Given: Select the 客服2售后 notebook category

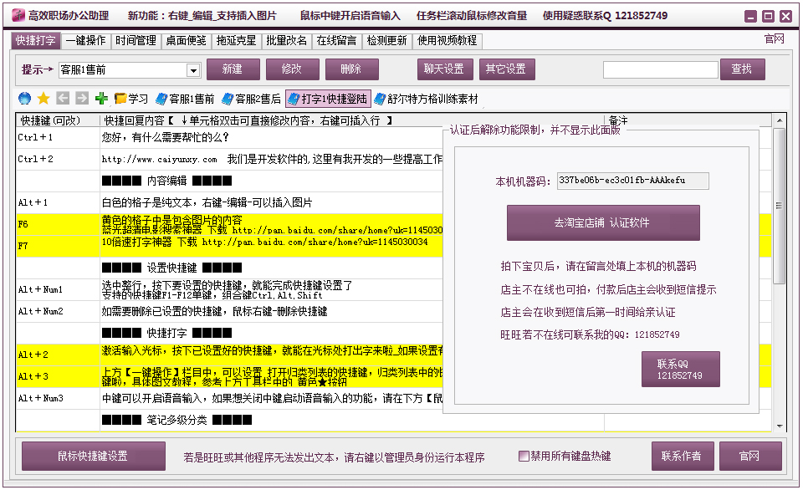Looking at the screenshot, I should pos(251,99).
